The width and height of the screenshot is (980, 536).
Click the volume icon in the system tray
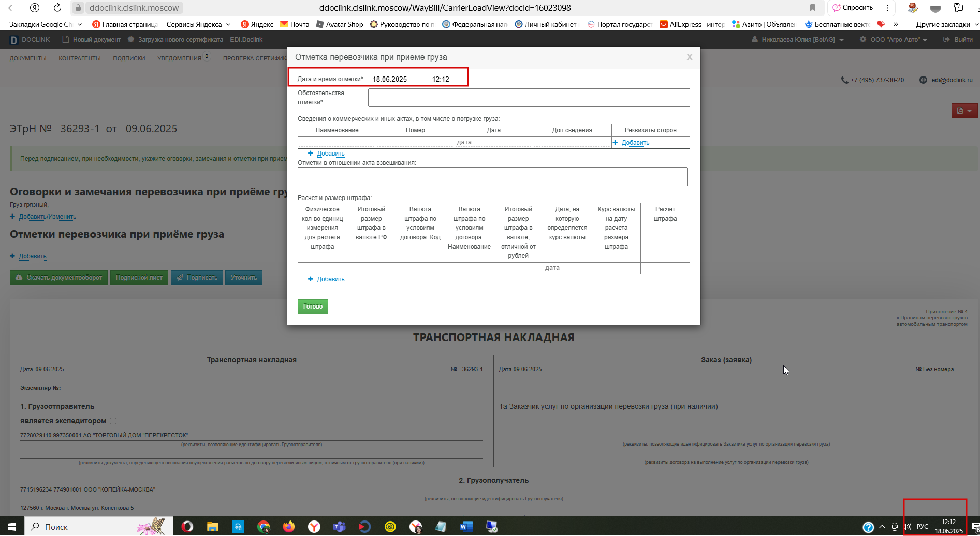[x=908, y=527]
